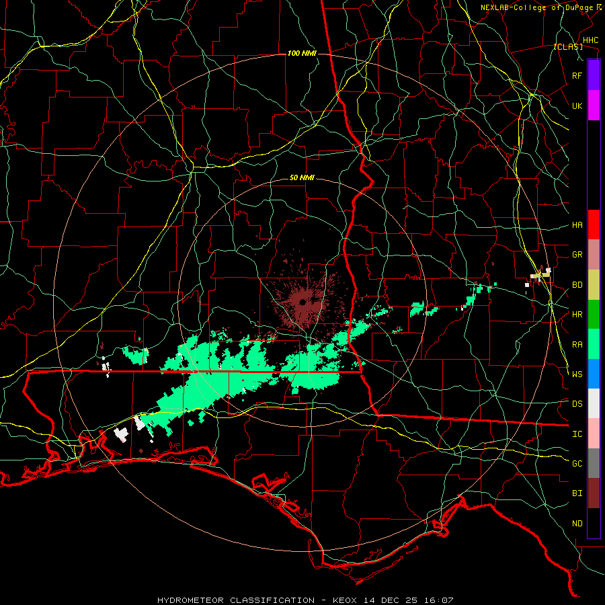Click the "RA" legend label
This screenshot has width=605, height=605.
click(577, 344)
